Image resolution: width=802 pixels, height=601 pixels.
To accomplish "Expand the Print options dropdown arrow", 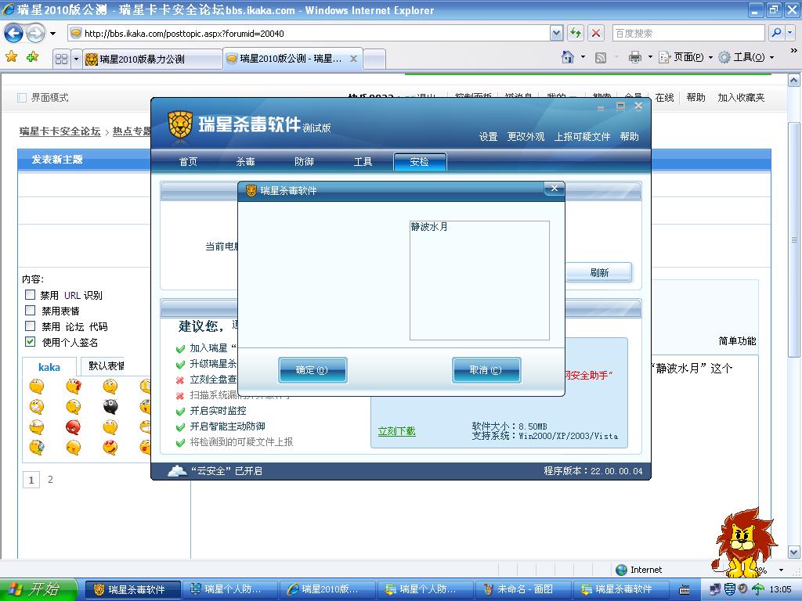I will point(650,57).
